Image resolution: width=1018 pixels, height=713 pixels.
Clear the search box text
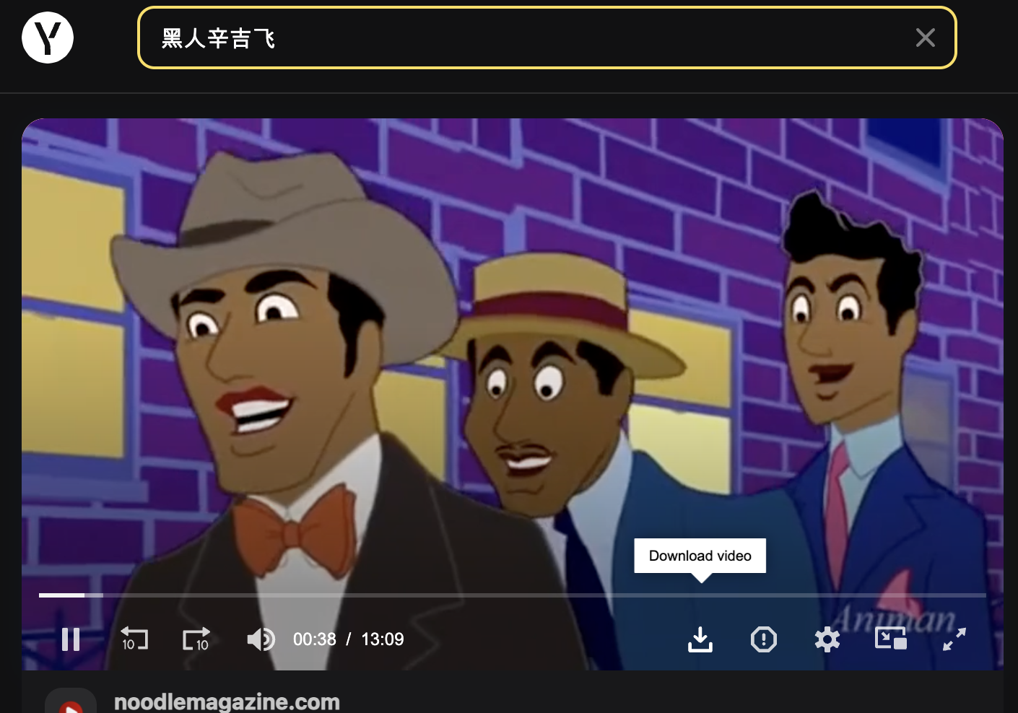point(925,38)
